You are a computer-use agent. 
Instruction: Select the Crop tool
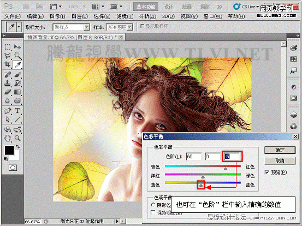8,64
